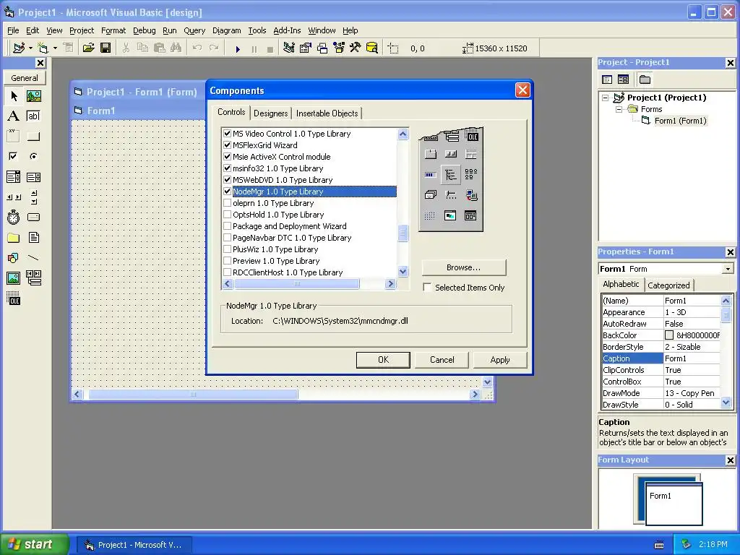The width and height of the screenshot is (740, 555).
Task: Select Form1 (Form1) in project tree
Action: click(680, 121)
